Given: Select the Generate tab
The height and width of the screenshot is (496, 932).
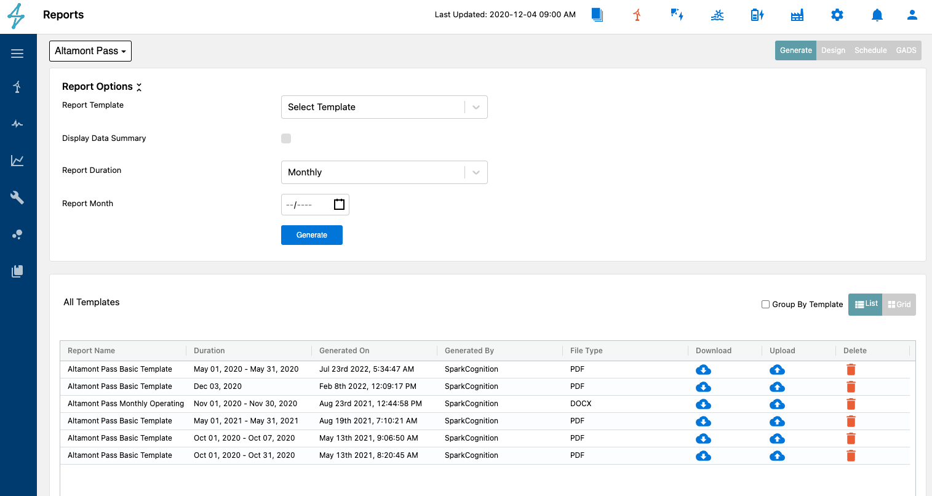Looking at the screenshot, I should [x=796, y=50].
